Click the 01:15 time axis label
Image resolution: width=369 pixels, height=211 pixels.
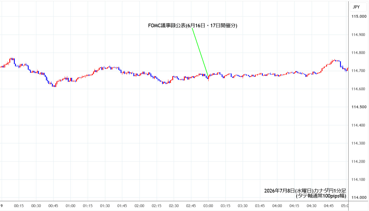coord(88,206)
